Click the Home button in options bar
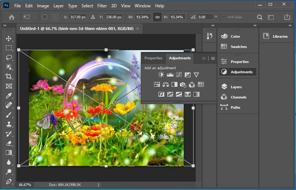Screen dimensions: 296x190 pyautogui.click(x=12, y=17)
